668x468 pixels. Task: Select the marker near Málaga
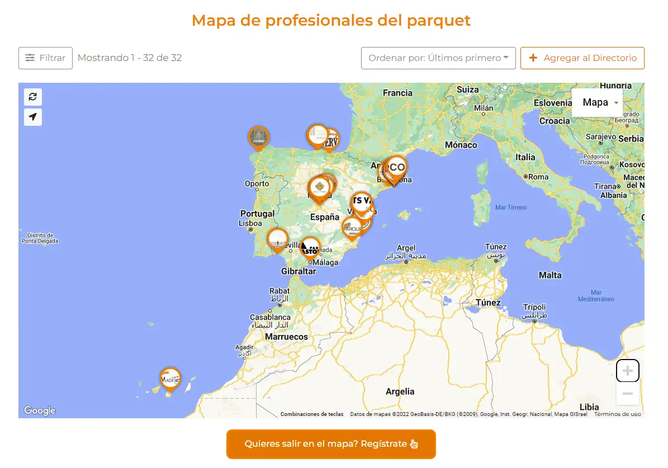click(x=310, y=248)
